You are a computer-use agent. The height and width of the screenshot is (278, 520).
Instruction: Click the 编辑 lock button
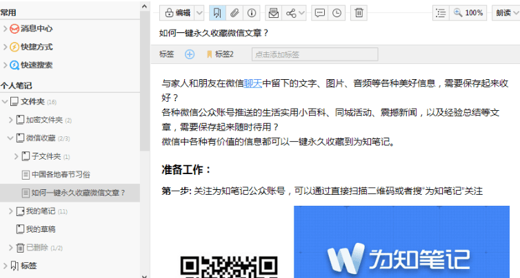[177, 13]
